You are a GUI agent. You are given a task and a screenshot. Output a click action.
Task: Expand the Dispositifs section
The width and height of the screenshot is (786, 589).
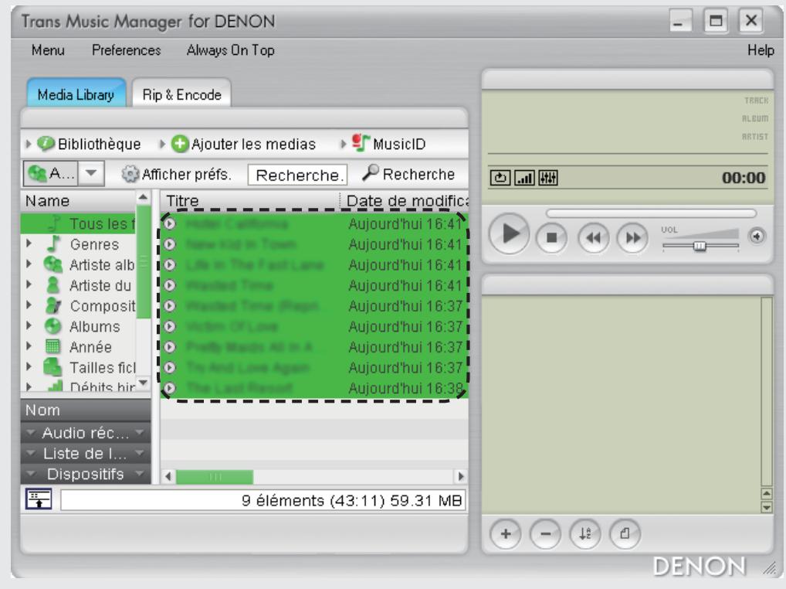(x=85, y=474)
